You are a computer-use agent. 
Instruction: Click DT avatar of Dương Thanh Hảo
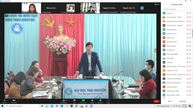tap(164, 21)
